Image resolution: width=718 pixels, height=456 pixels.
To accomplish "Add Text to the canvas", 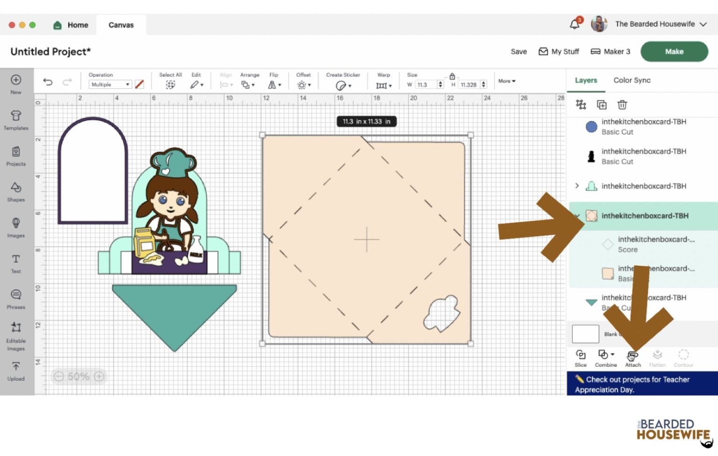I will [x=16, y=263].
